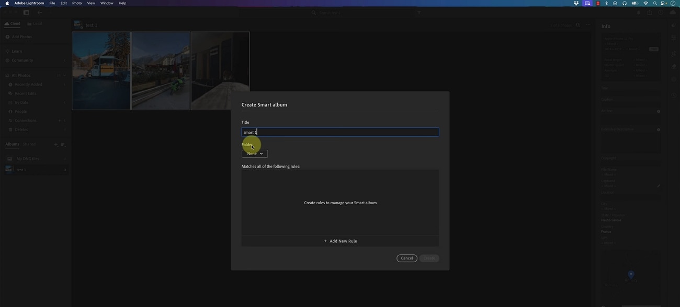Click the notifications bell icon
This screenshot has width=680, height=307.
(x=639, y=13)
